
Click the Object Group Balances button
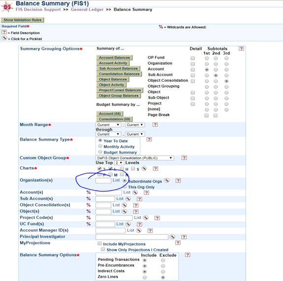(x=119, y=96)
